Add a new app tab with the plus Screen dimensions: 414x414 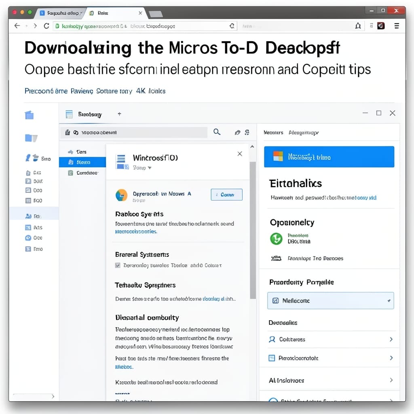[x=119, y=114]
